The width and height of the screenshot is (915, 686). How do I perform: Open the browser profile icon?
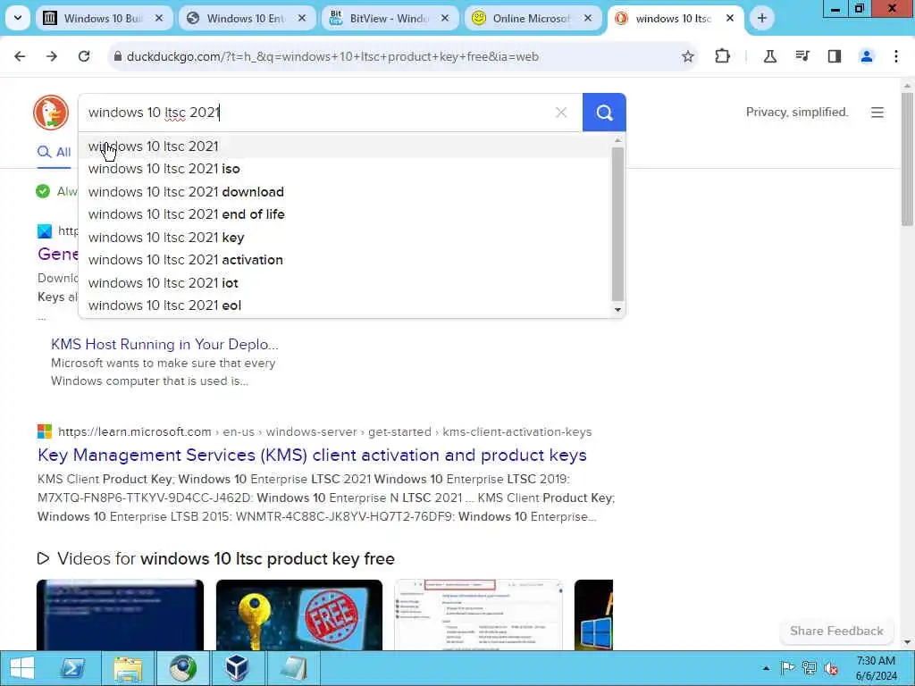coord(867,56)
